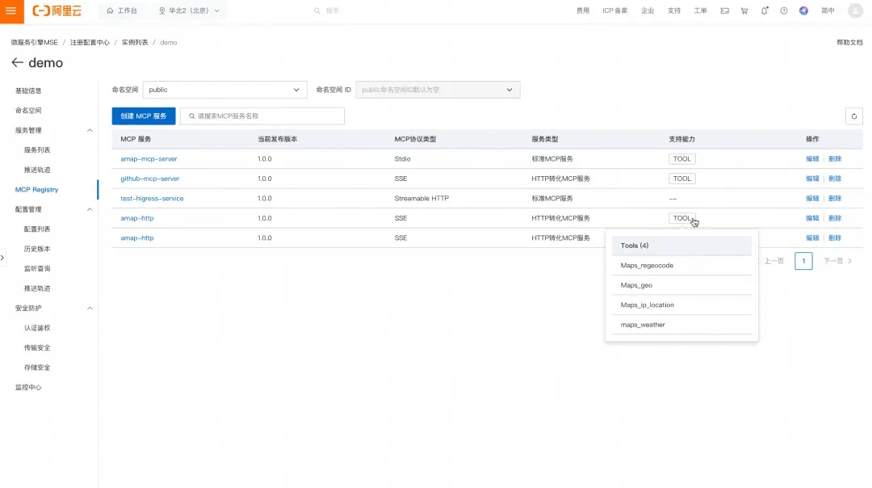Click the TOOL tag for amap-mcp-server

(x=681, y=159)
